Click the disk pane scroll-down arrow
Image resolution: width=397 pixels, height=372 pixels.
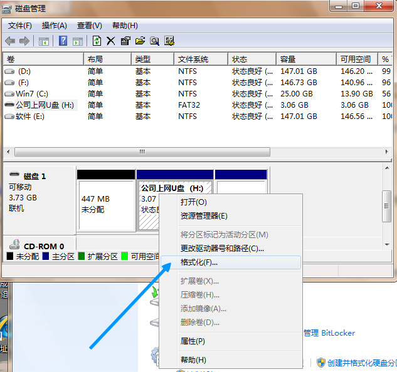click(x=387, y=244)
